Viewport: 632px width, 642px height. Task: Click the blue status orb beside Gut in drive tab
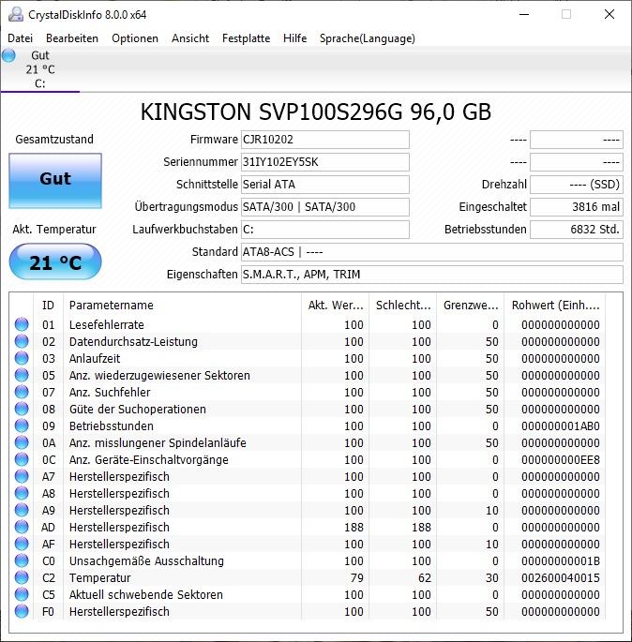[x=8, y=55]
